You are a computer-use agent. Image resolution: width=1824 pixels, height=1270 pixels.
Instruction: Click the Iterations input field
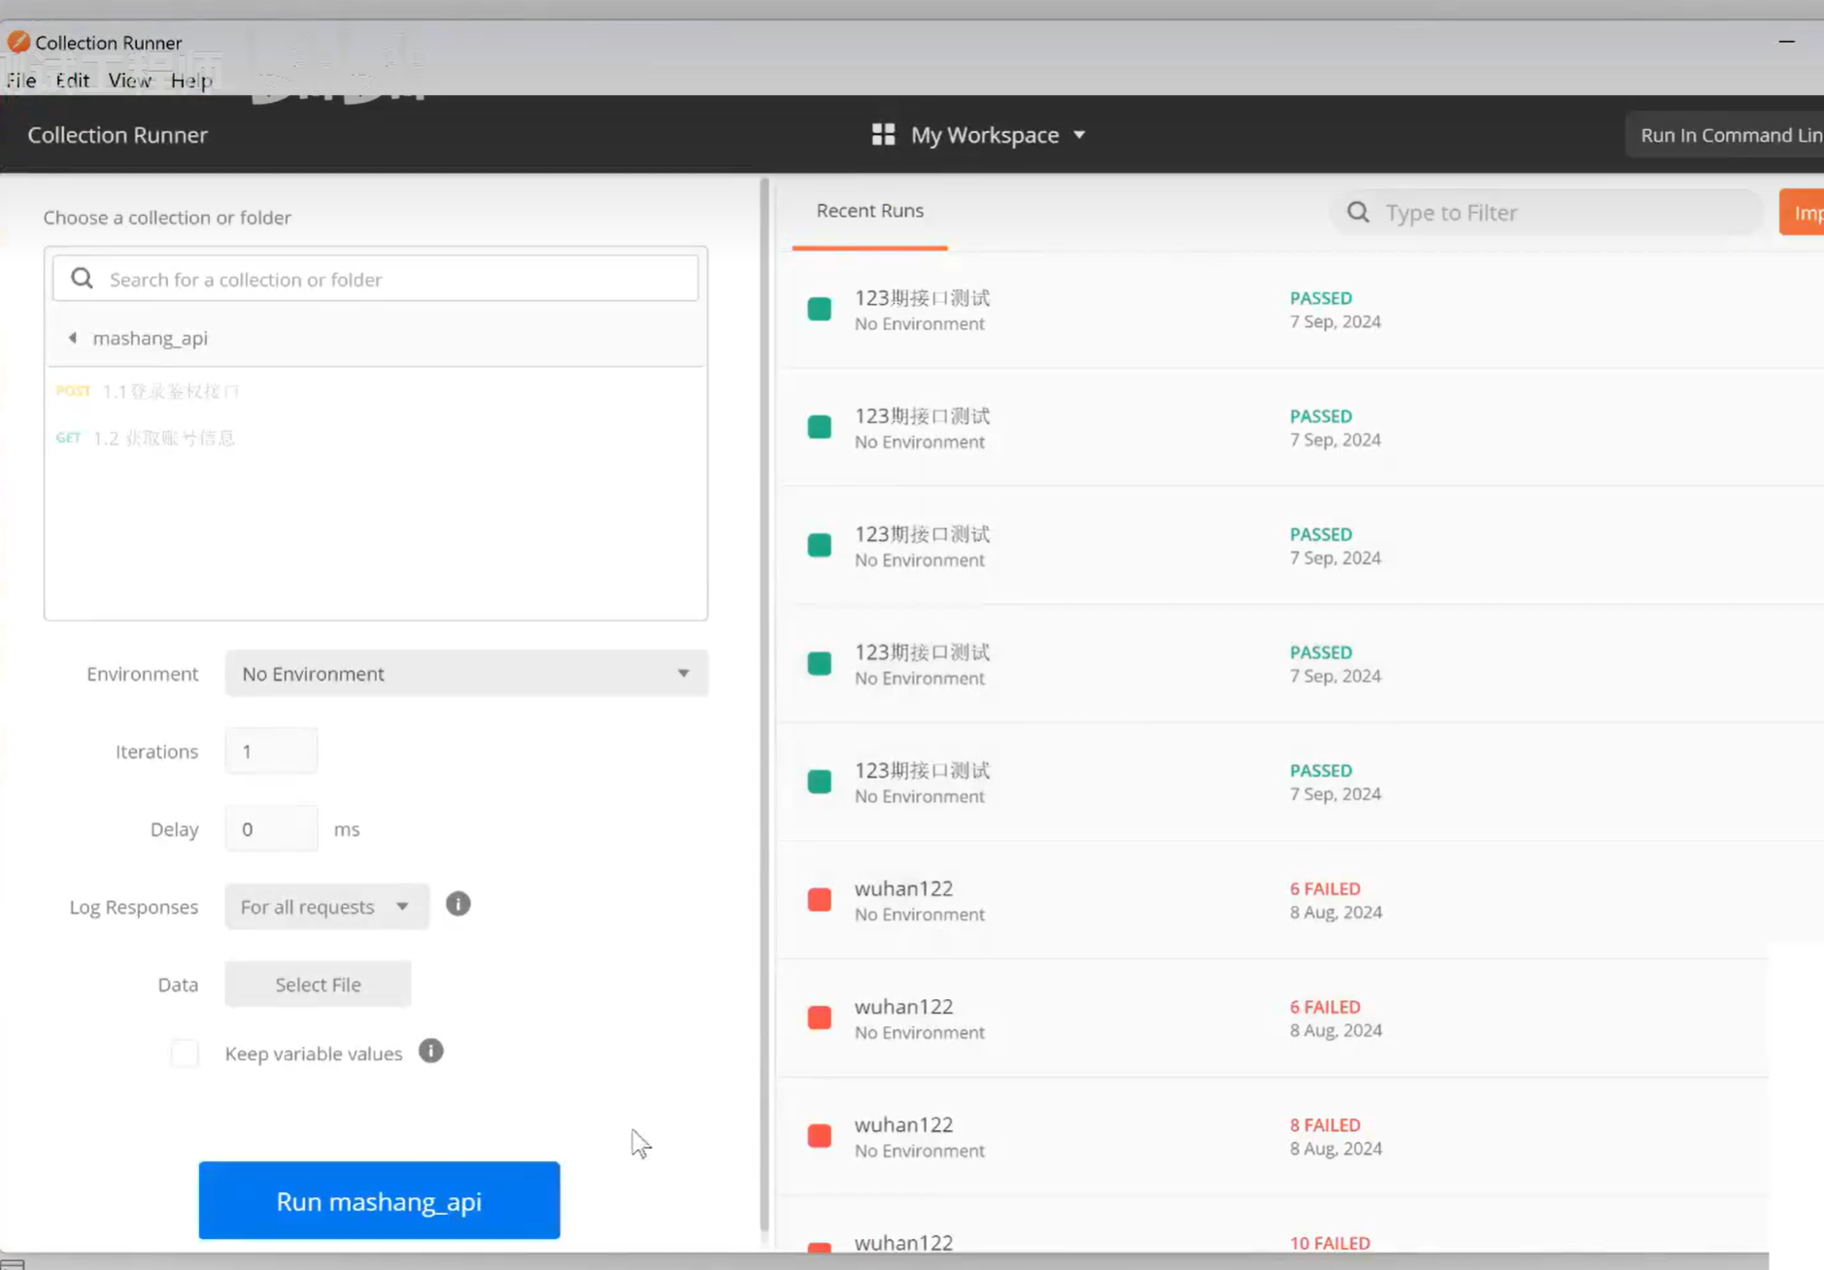271,751
